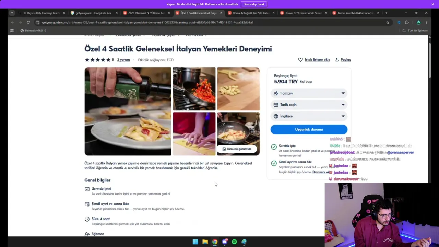
Task: Expand the '1 gezgin' traveler selector
Action: click(309, 93)
